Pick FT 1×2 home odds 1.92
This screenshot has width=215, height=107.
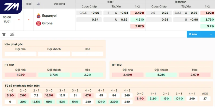pyautogui.click(x=20, y=75)
